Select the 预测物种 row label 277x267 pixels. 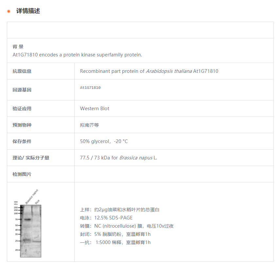tap(22, 125)
